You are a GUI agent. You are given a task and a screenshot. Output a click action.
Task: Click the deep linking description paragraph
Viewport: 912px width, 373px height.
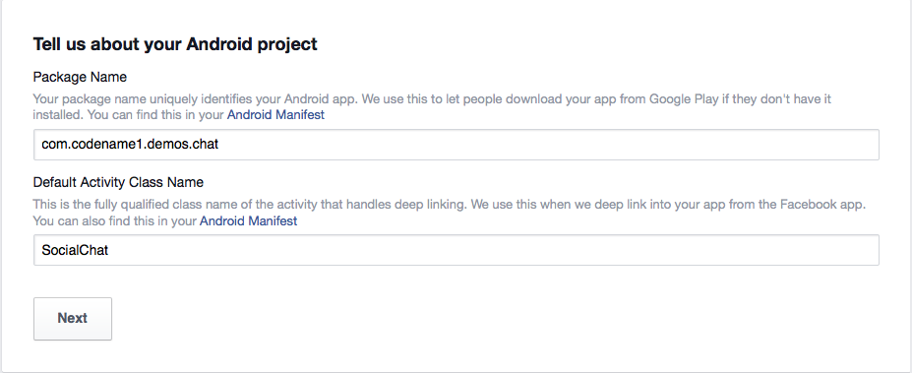[450, 213]
